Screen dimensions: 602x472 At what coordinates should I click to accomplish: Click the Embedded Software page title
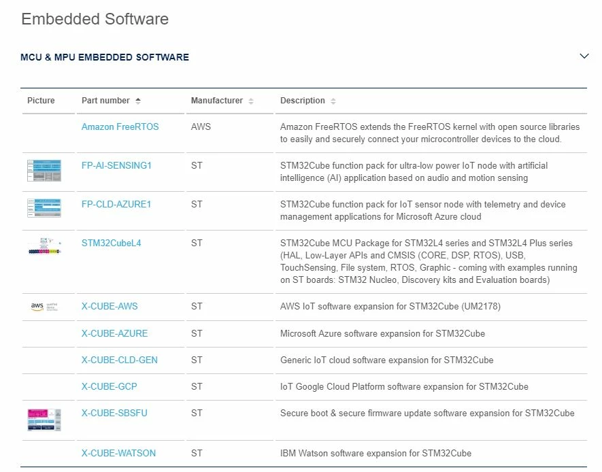pyautogui.click(x=95, y=19)
